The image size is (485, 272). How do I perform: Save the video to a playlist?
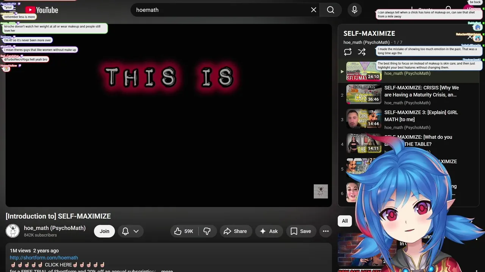301,231
